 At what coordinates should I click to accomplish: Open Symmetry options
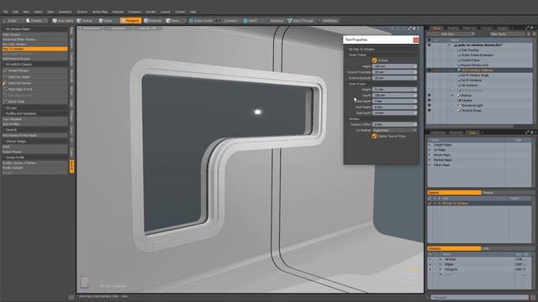pyautogui.click(x=228, y=21)
